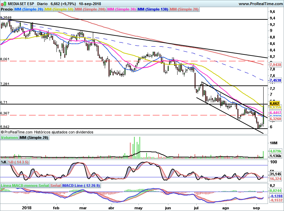Click the 9,3548 horizontal resistance line label

(6, 17)
